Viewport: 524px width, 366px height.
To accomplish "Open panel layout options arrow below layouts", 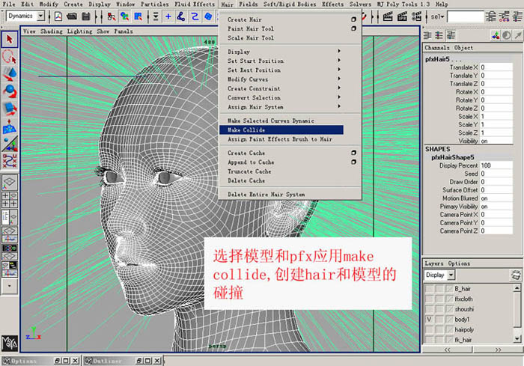I will click(9, 286).
